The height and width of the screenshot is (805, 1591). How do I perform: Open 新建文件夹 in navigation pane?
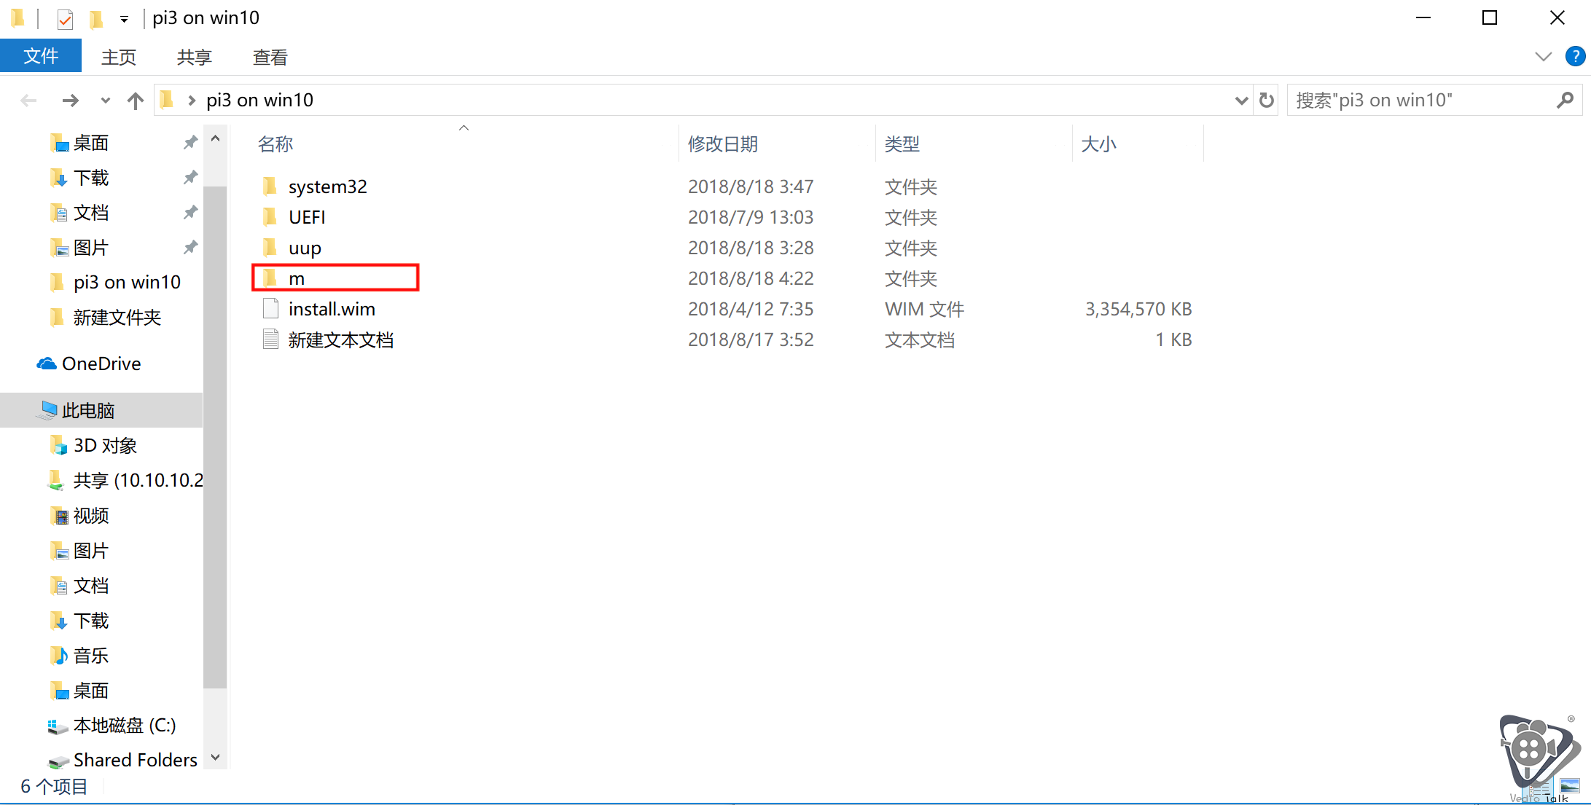pyautogui.click(x=117, y=317)
